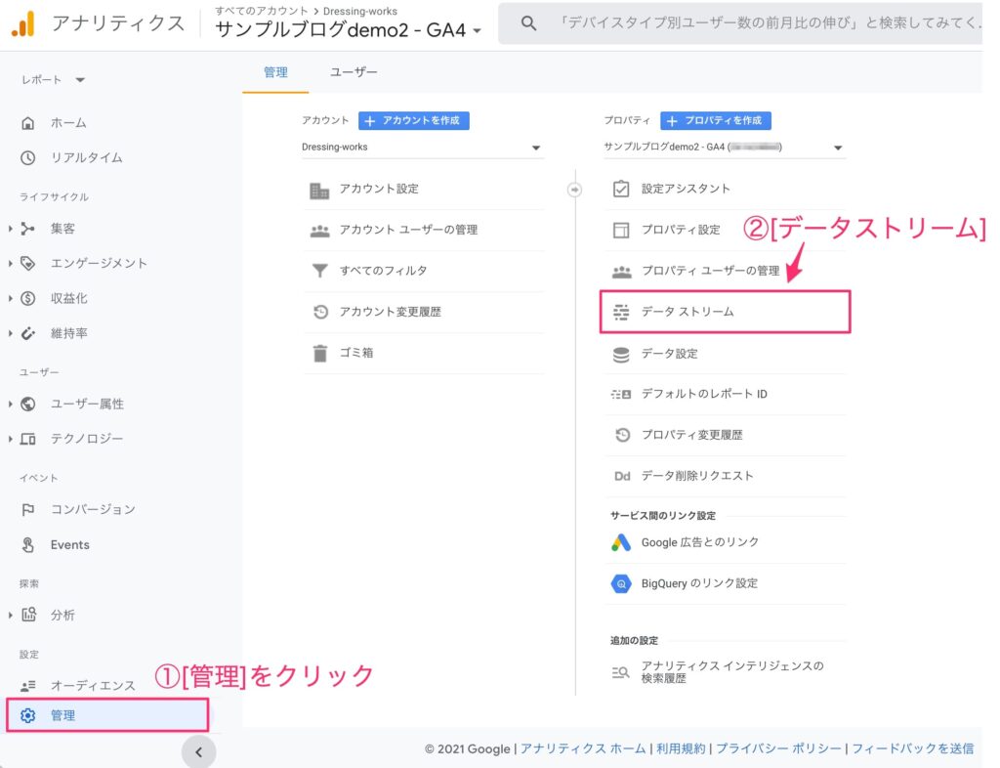The height and width of the screenshot is (768, 1000).
Task: Click the 設定アシスタント checklist icon
Action: 621,189
